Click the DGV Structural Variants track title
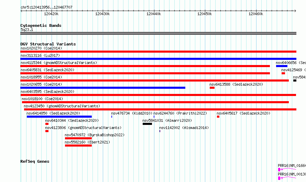This screenshot has height=182, width=306. pos(48,44)
